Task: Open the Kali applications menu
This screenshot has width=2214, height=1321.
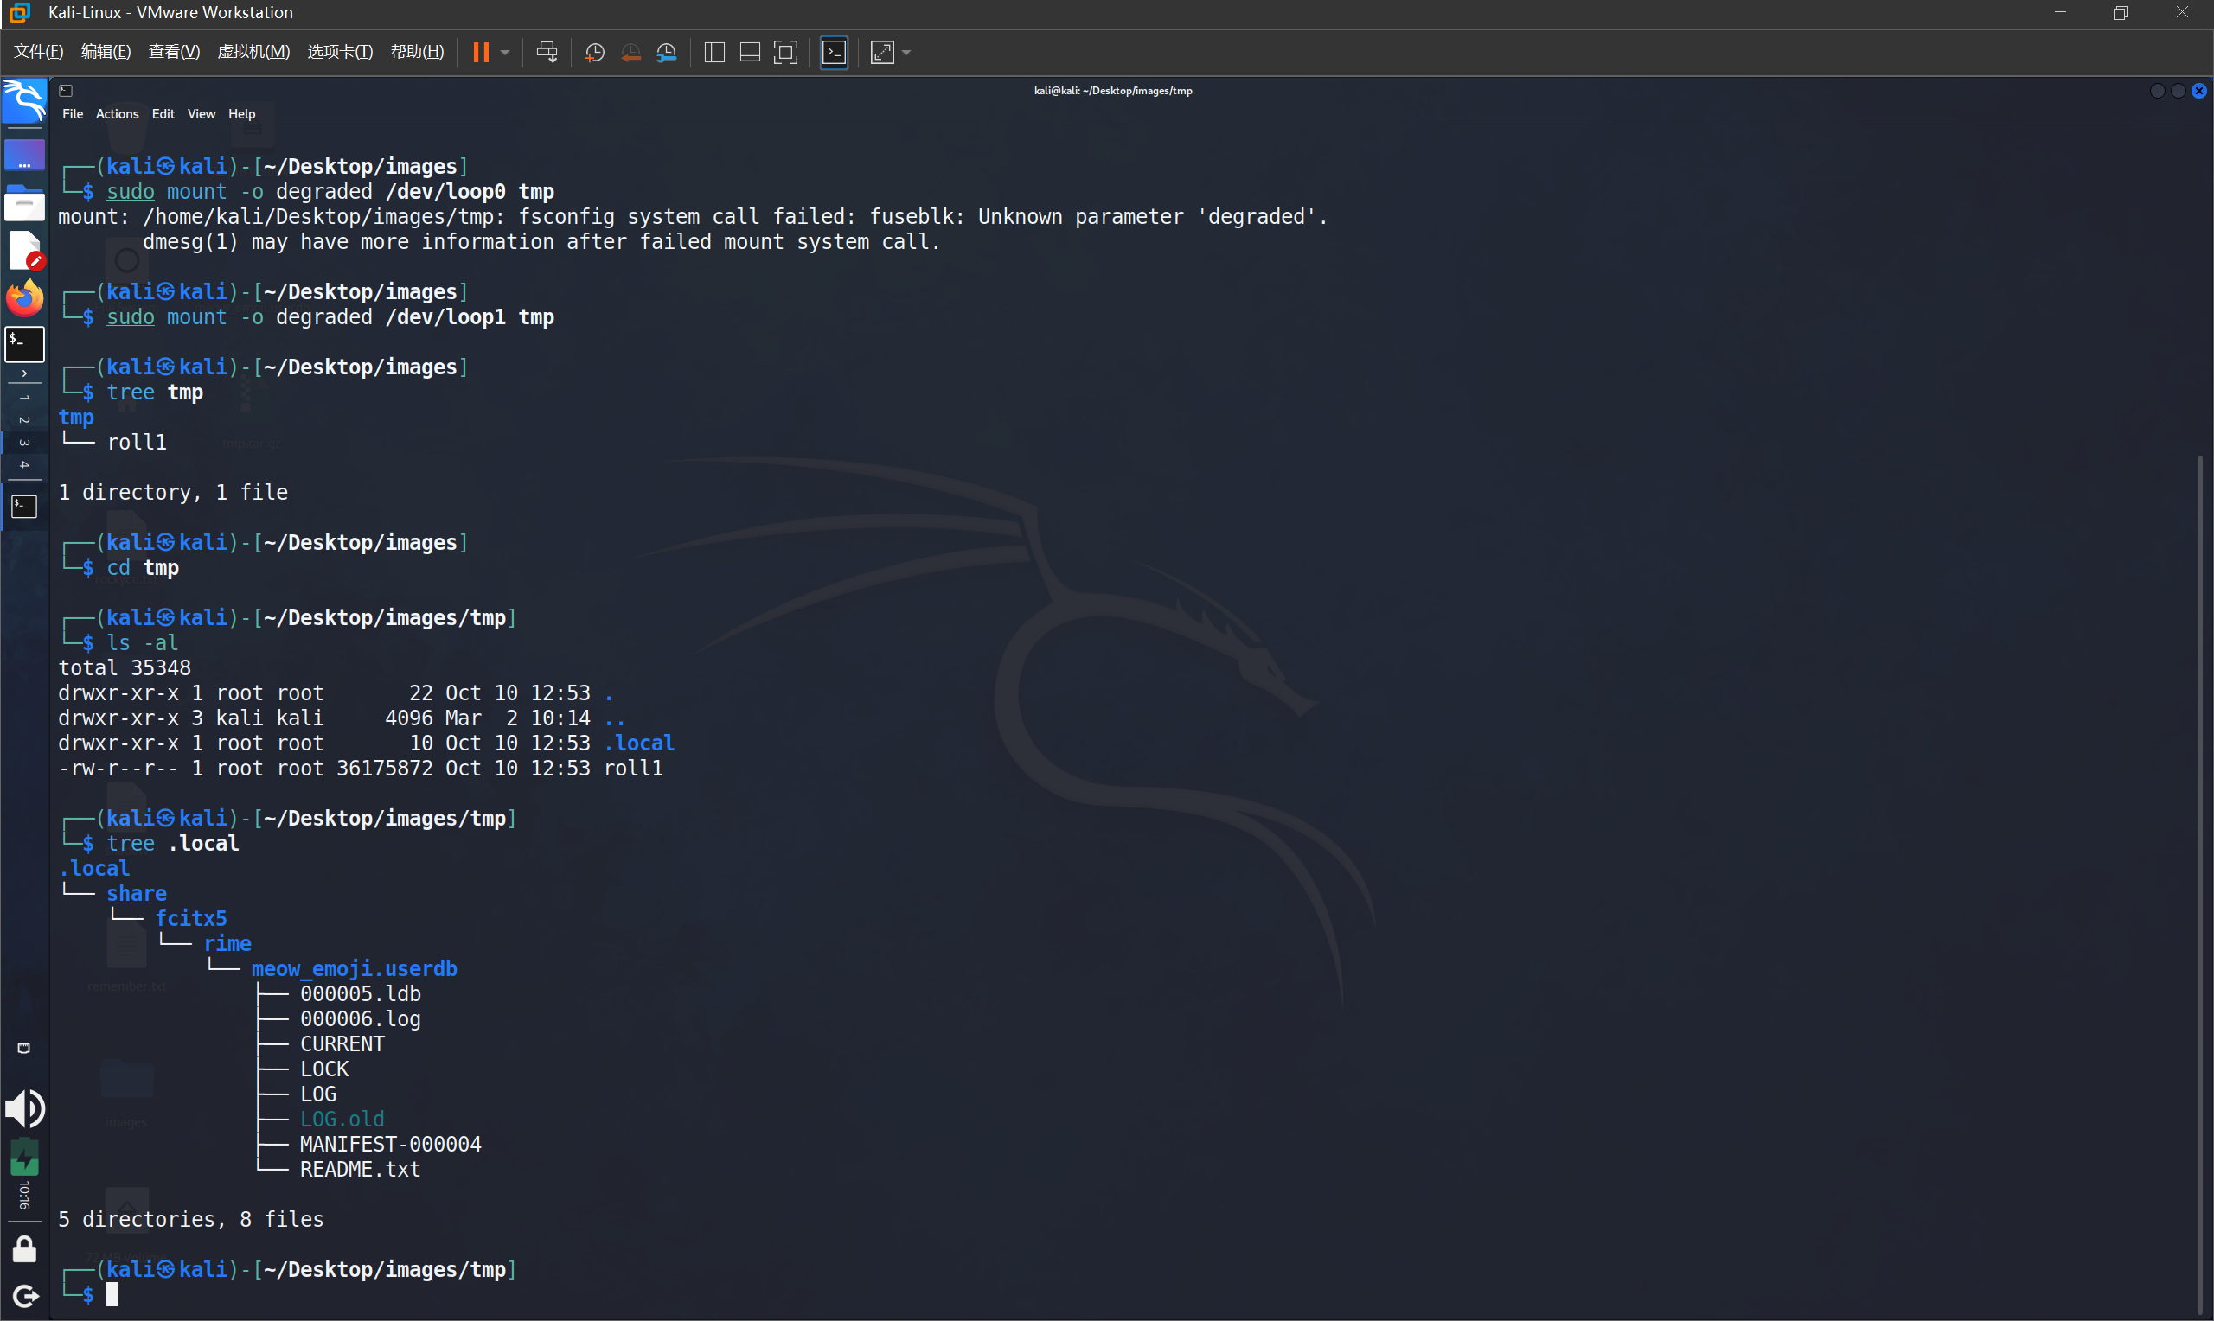Action: (24, 100)
